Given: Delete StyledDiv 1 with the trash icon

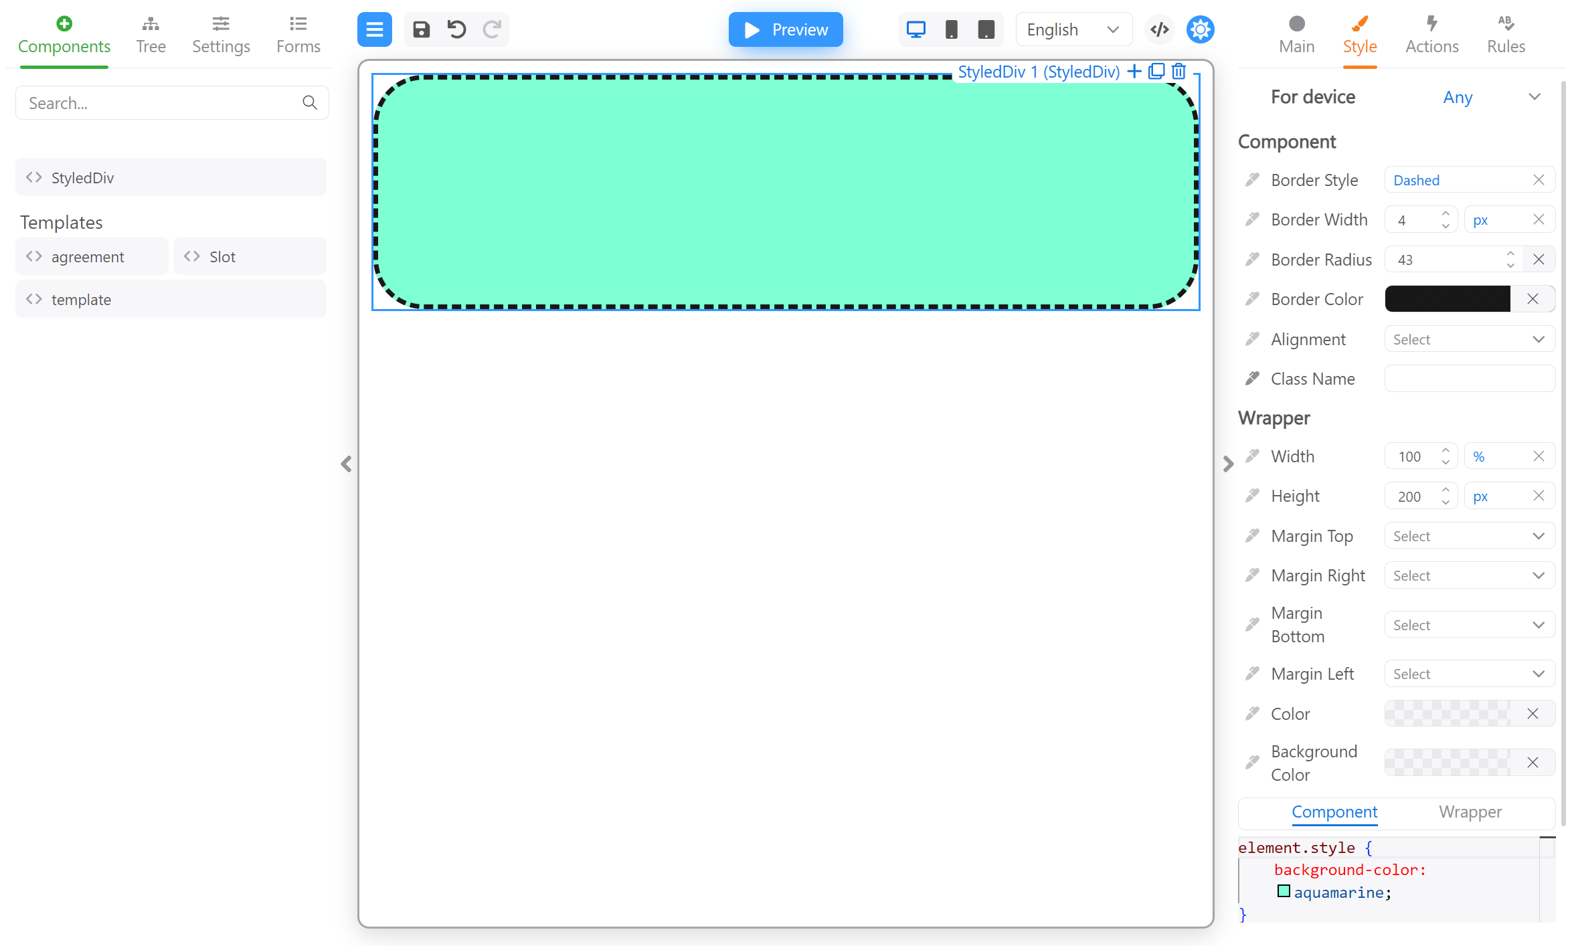Looking at the screenshot, I should tap(1178, 71).
